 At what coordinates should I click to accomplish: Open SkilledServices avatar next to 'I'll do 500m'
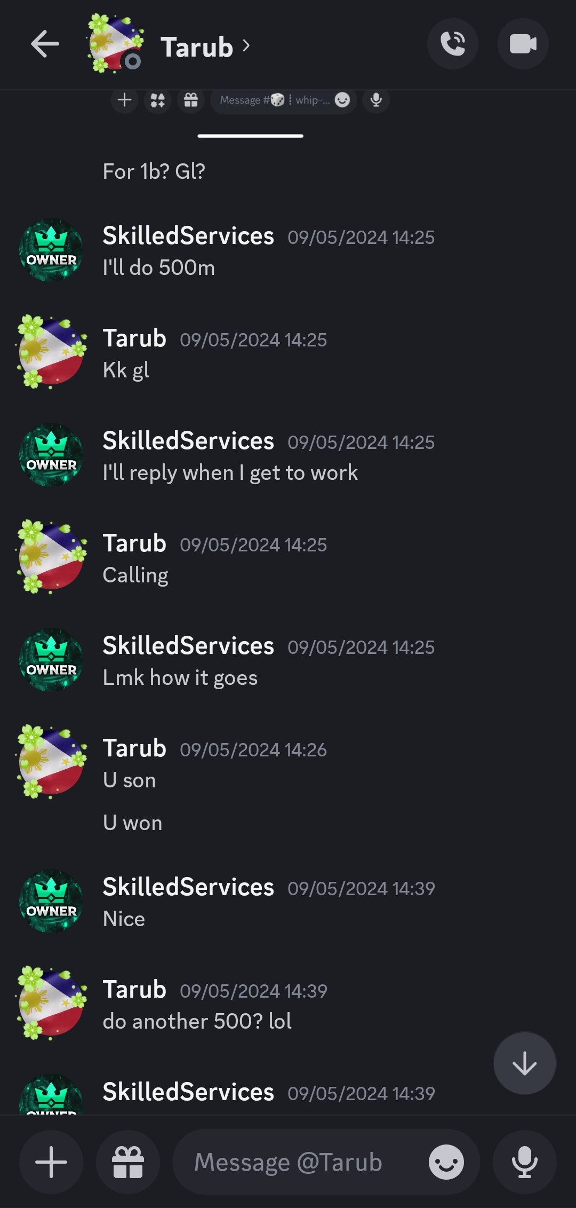click(51, 249)
